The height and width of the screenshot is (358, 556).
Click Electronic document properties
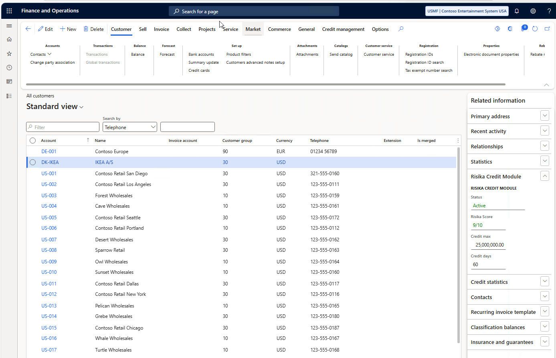point(491,54)
